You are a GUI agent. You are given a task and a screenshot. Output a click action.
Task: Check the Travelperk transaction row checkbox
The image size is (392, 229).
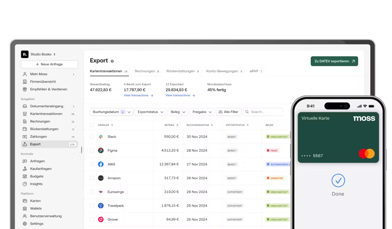click(x=92, y=206)
